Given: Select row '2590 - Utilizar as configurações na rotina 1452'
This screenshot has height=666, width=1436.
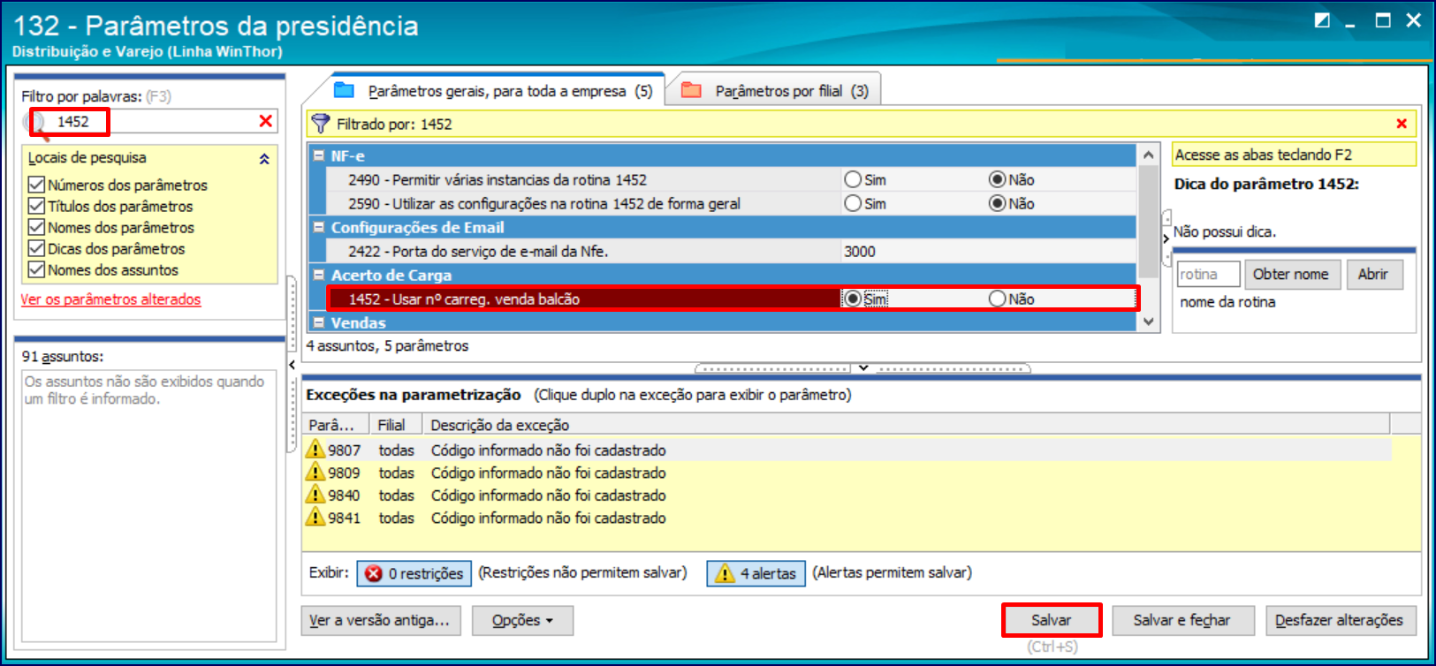Looking at the screenshot, I should tap(730, 203).
